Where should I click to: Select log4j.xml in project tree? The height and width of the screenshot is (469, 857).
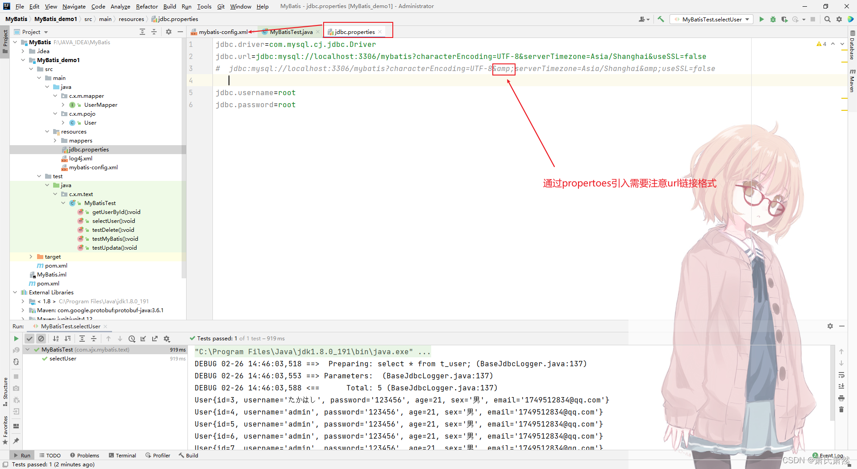tap(80, 158)
